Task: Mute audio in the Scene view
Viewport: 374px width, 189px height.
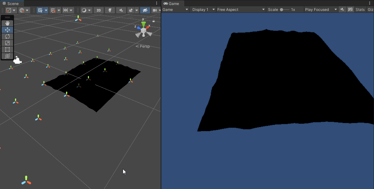Action: coord(121,10)
